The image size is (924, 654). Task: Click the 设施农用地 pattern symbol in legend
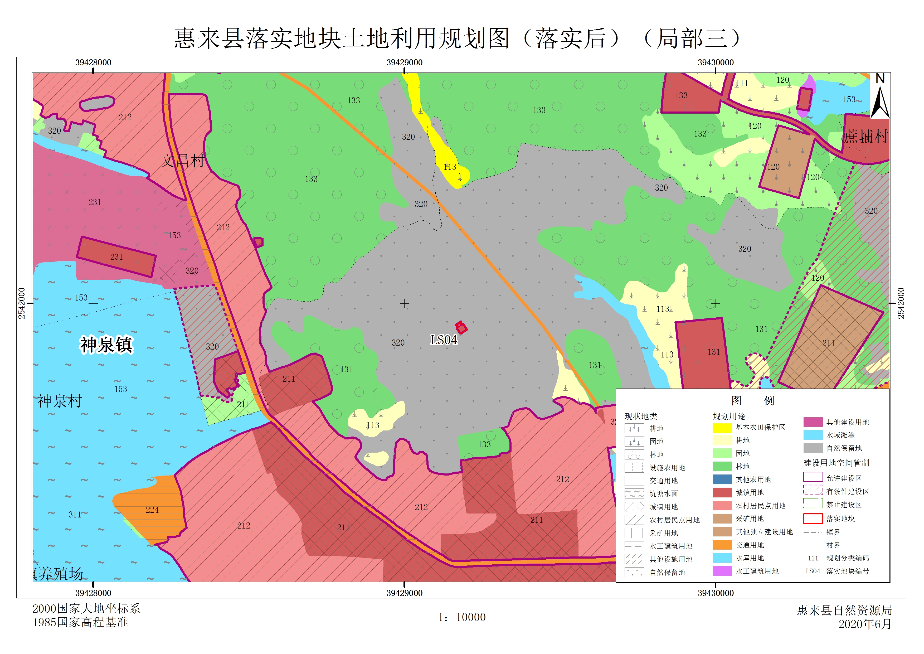click(x=634, y=468)
